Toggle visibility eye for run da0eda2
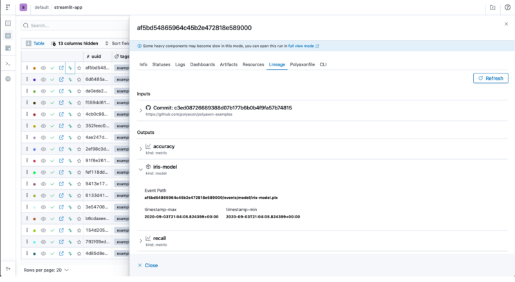 click(43, 91)
